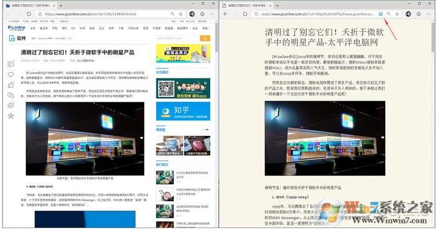Select the reading view tab in right window
437x229 pixels.
pyautogui.click(x=247, y=6)
